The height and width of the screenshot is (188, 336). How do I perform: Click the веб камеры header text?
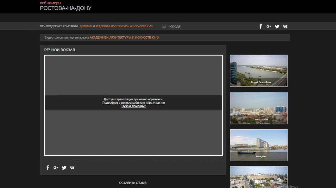pos(50,3)
